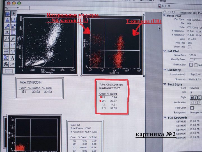Open the Text Color swatch
The image size is (202, 152).
[192, 108]
